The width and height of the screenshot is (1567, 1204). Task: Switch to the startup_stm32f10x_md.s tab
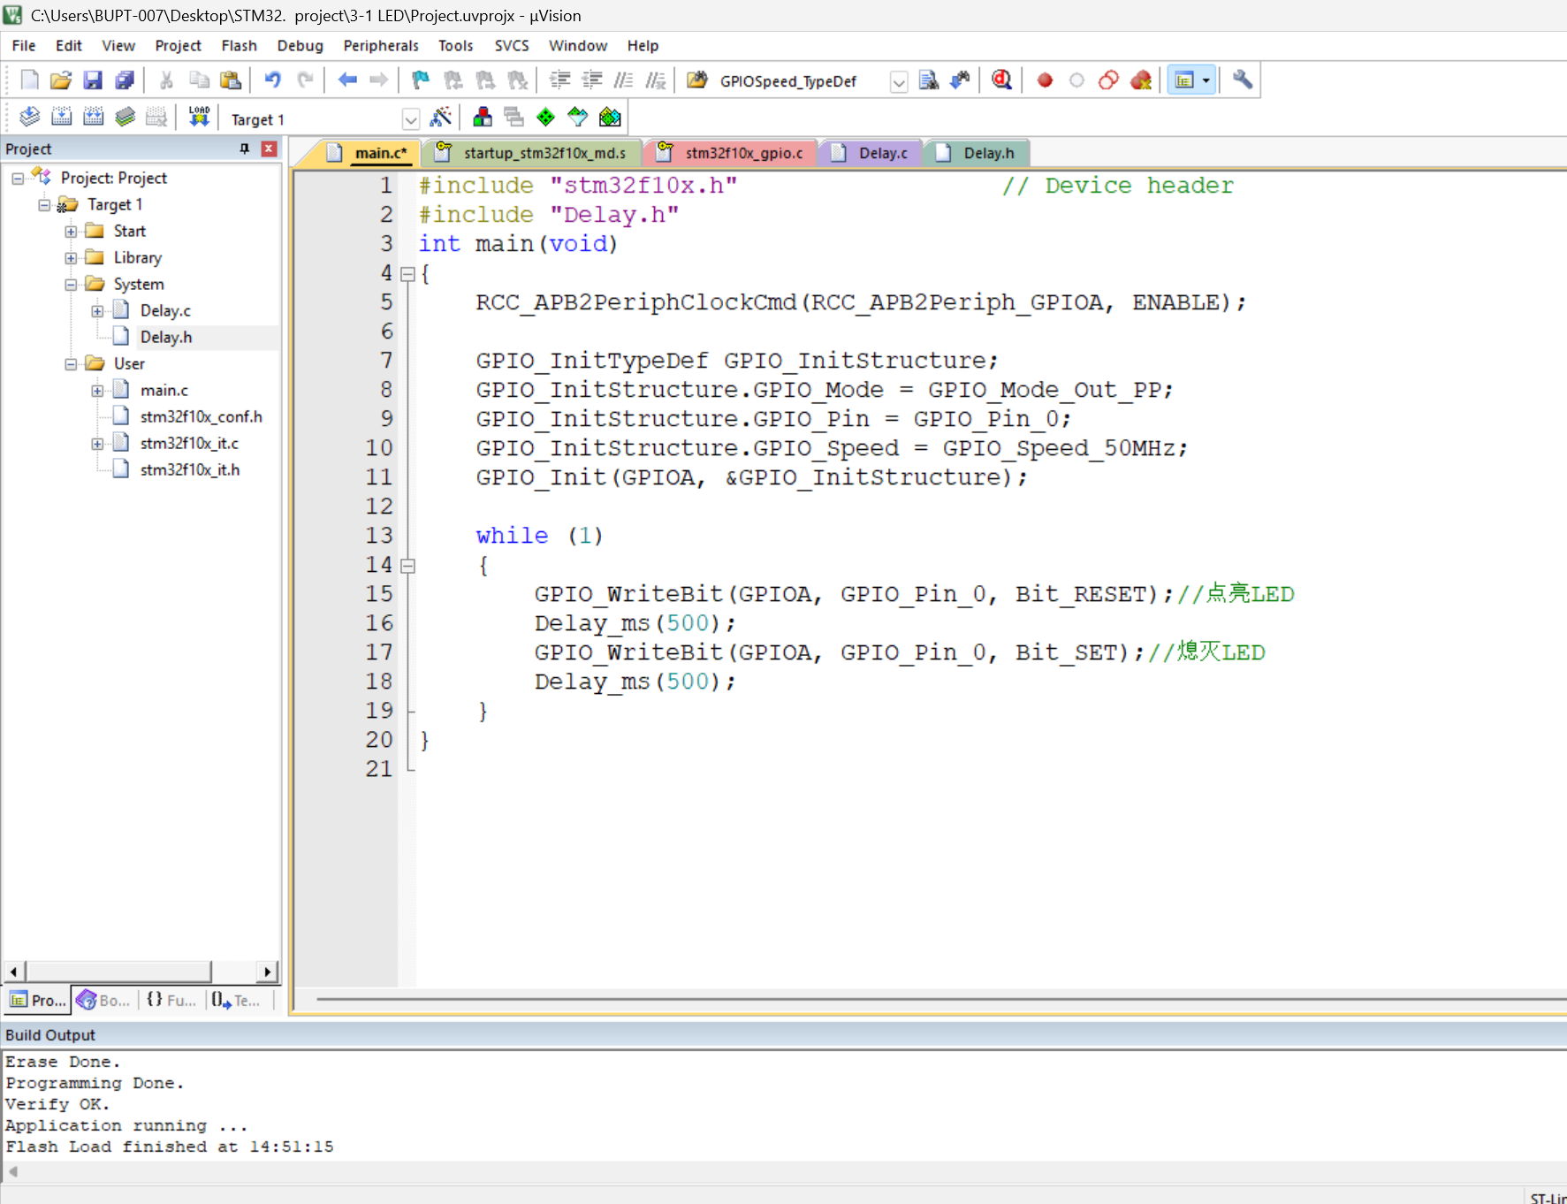(532, 153)
